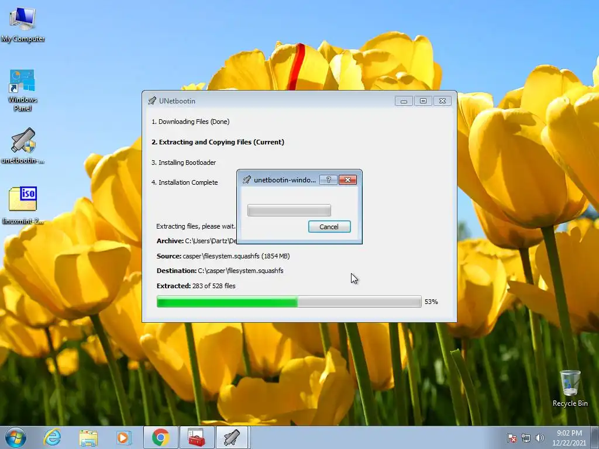599x449 pixels.
Task: Click the 'Extracted: 283 of 528 files' line
Action: tap(196, 286)
